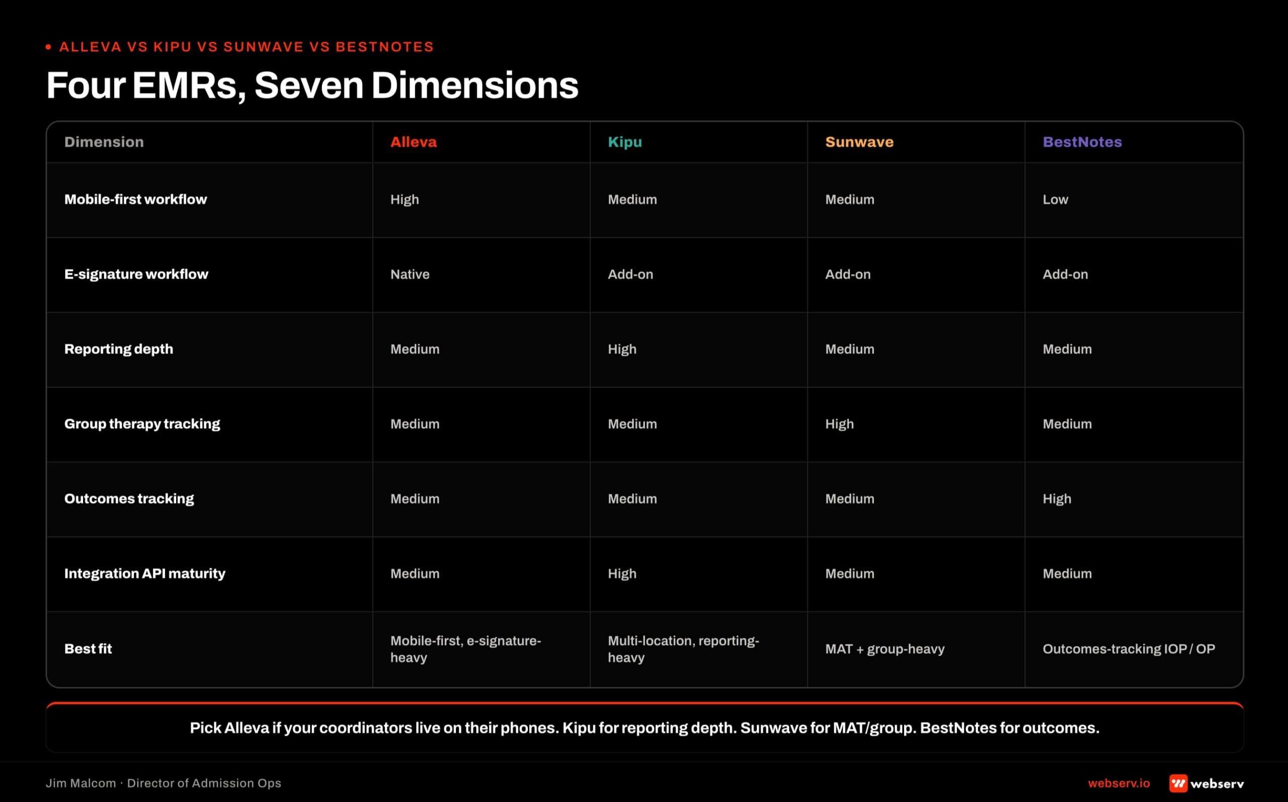Image resolution: width=1288 pixels, height=802 pixels.
Task: Click the teal 'Kipu' column header
Action: point(624,142)
